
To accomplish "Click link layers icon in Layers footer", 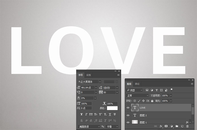I will point(156,126).
